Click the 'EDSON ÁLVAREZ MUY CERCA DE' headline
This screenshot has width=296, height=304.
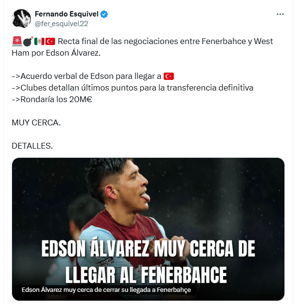click(148, 248)
